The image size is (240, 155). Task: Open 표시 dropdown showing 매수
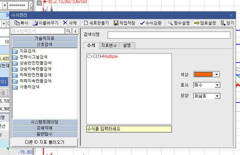pyautogui.click(x=207, y=85)
